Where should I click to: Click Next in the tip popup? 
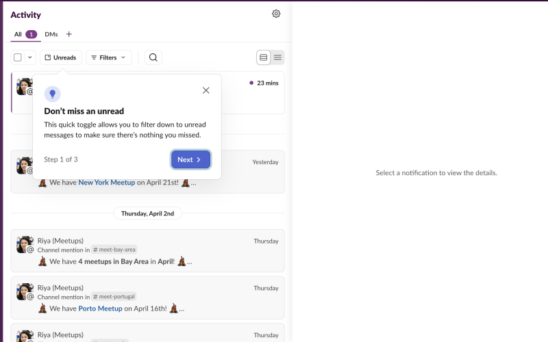[x=190, y=159]
